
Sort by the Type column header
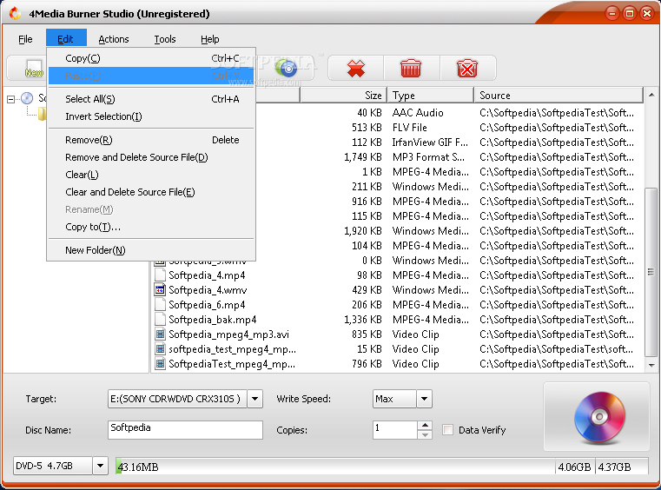[430, 96]
